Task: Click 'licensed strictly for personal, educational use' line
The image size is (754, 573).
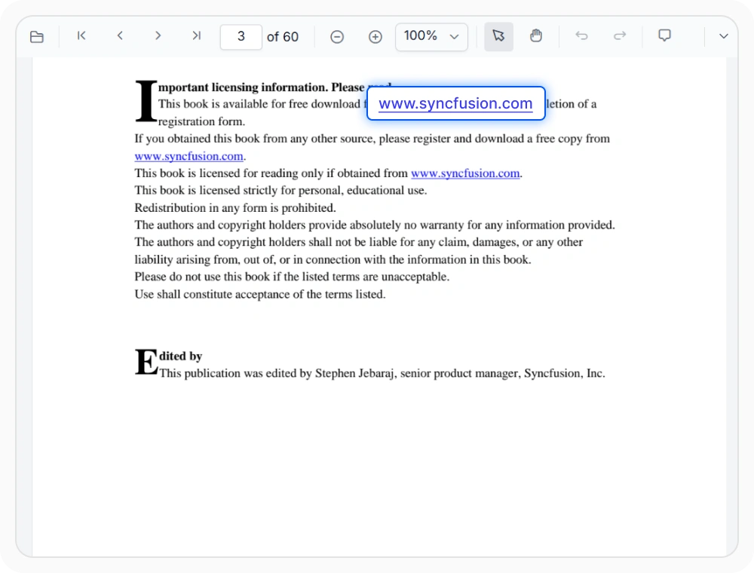Action: point(280,190)
